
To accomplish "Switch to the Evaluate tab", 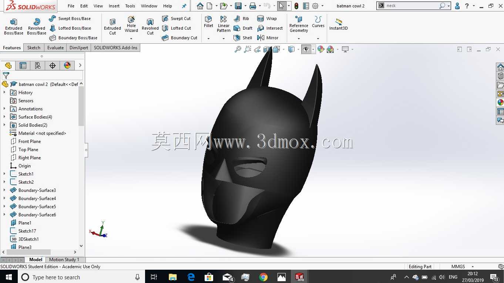I will tap(56, 48).
